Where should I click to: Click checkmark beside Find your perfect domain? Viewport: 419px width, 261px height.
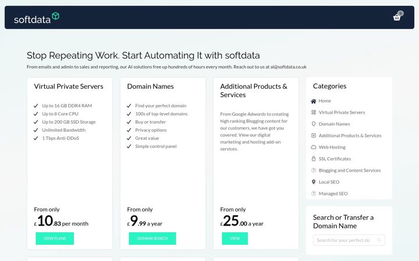tap(129, 106)
